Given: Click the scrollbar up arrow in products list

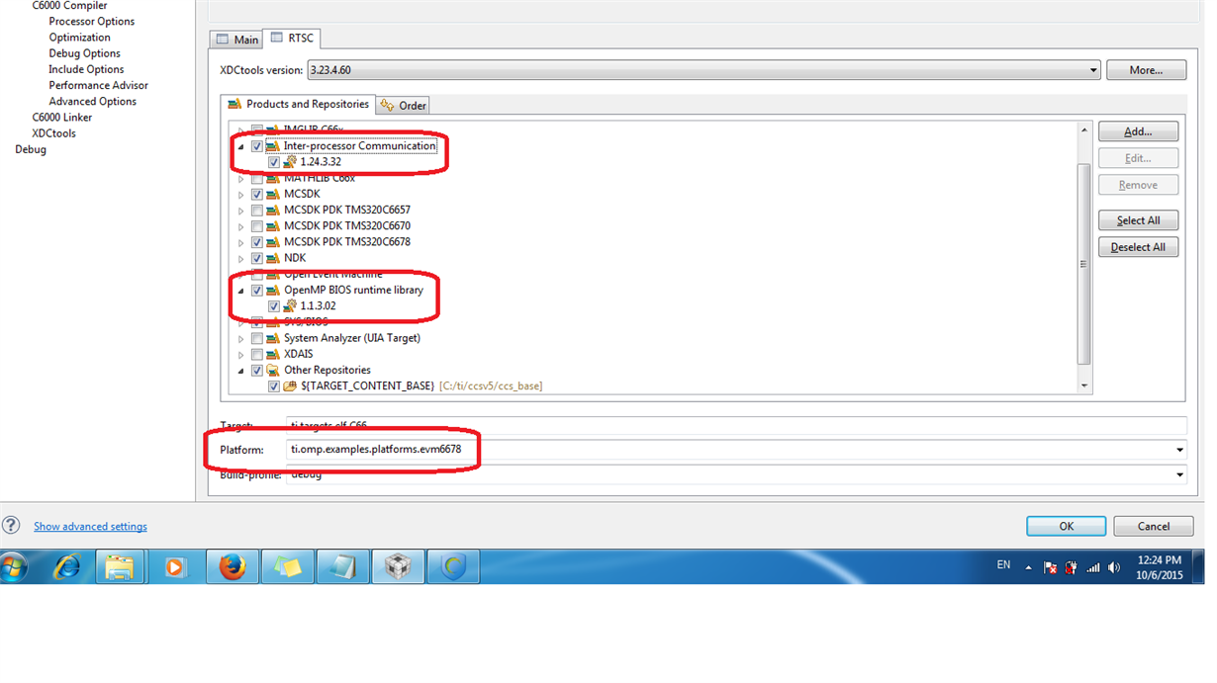Looking at the screenshot, I should pos(1083,130).
